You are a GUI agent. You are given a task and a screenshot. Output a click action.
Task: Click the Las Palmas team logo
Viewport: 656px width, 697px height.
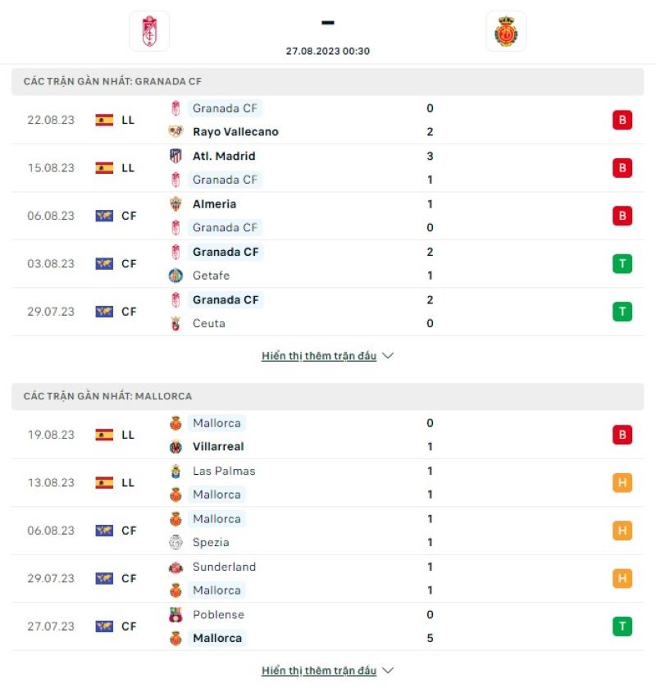tap(175, 471)
